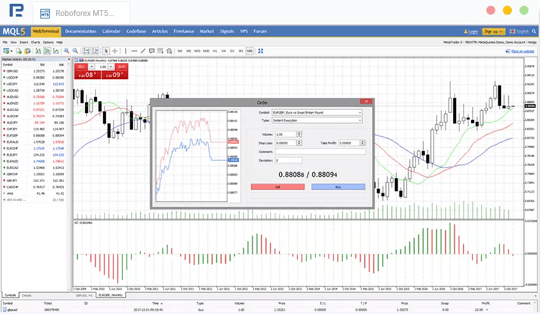Screen dimensions: 540x314
Task: Open the English language selector
Action: tap(520, 31)
